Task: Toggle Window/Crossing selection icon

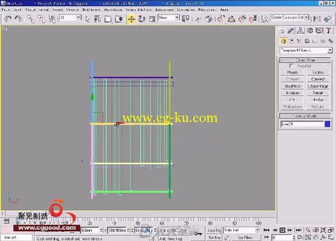Action: 119,19
